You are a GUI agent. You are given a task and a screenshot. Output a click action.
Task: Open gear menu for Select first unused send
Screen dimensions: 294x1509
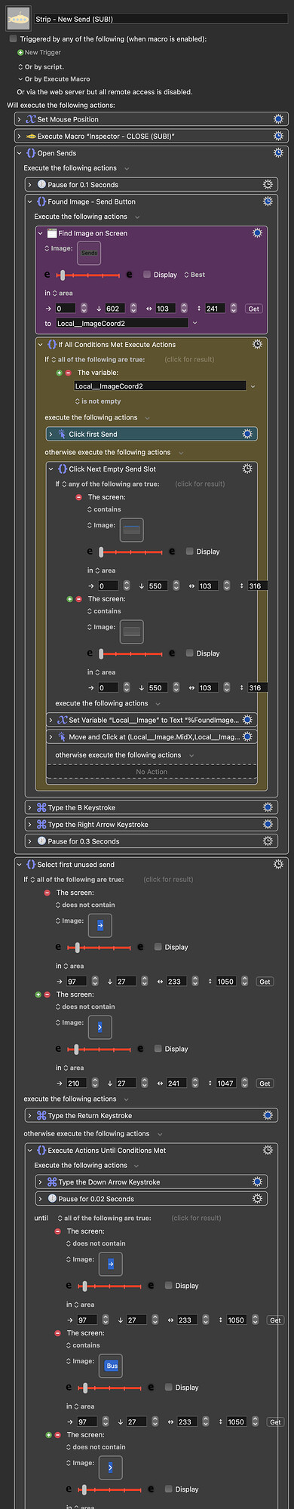(x=278, y=864)
